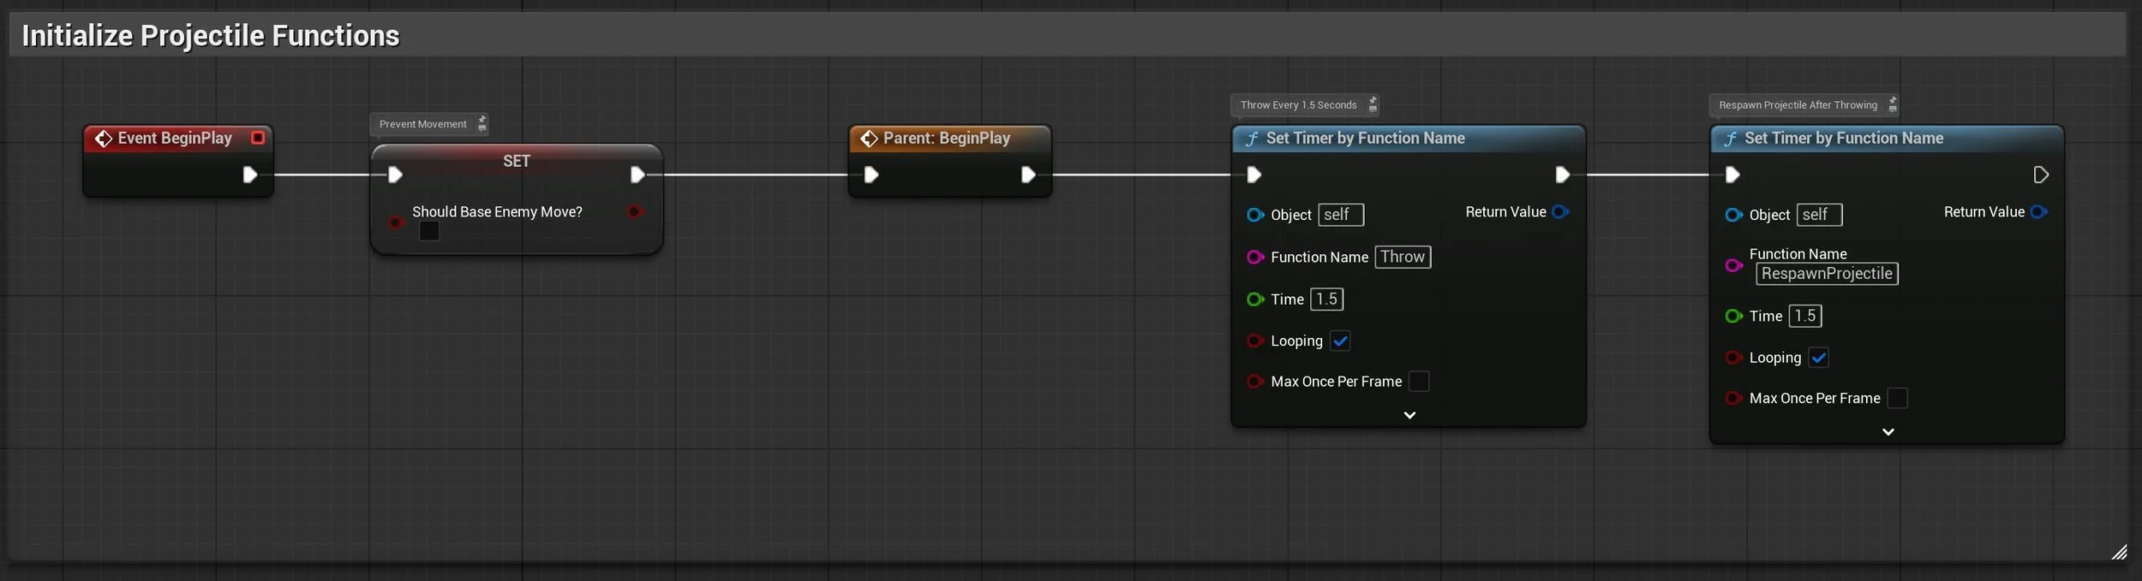Click the Prevent Movement comment text

coord(422,124)
